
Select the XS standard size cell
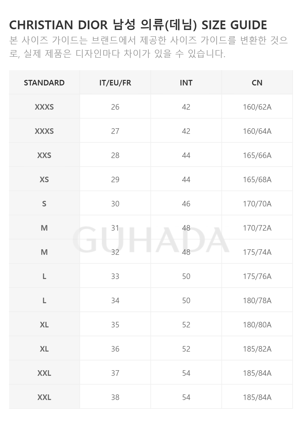[44, 179]
